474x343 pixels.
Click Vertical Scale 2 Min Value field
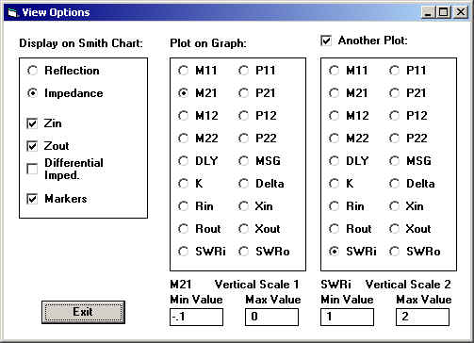pos(347,317)
